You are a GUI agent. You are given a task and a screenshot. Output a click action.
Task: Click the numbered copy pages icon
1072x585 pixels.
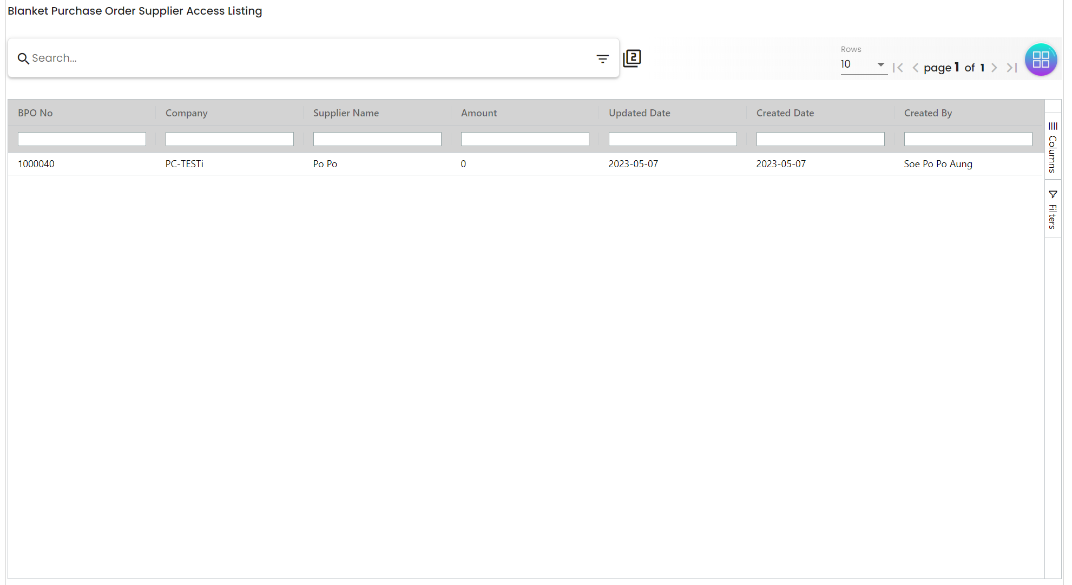(x=632, y=58)
